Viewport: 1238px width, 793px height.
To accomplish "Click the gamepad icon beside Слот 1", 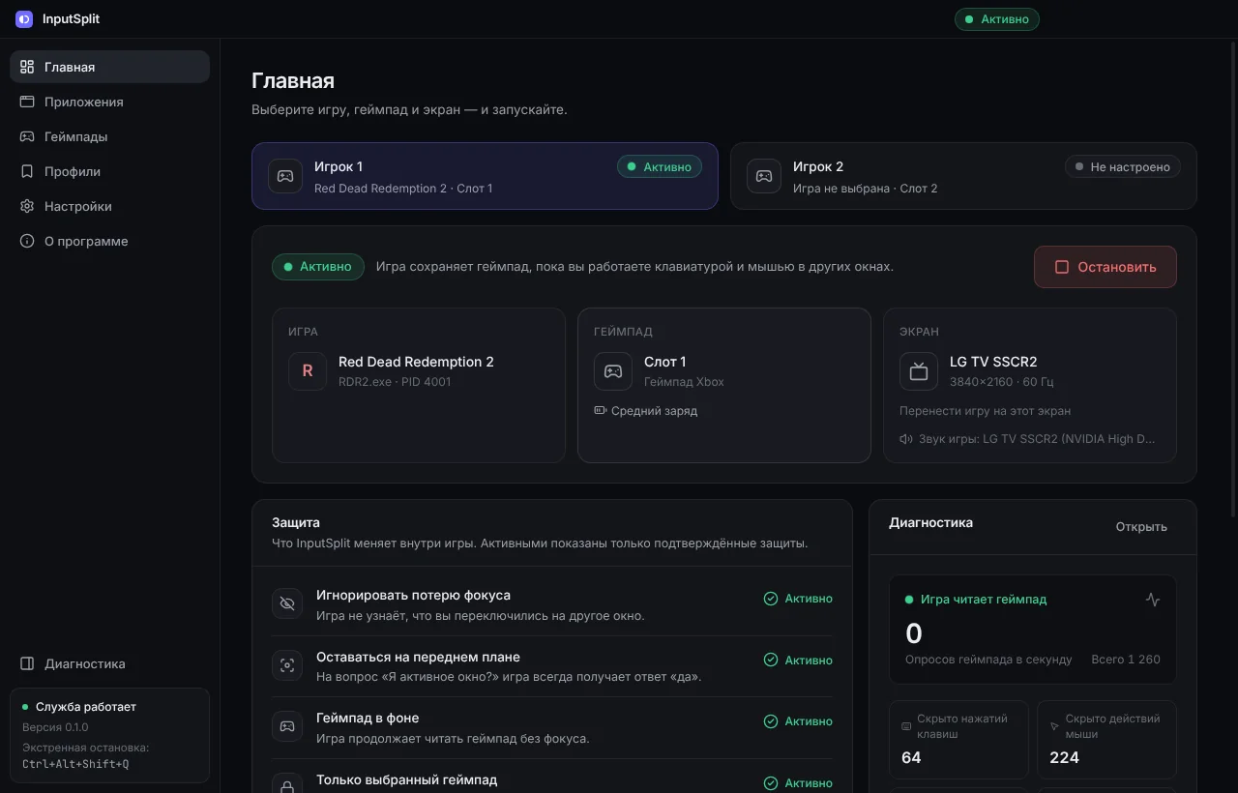I will click(613, 371).
